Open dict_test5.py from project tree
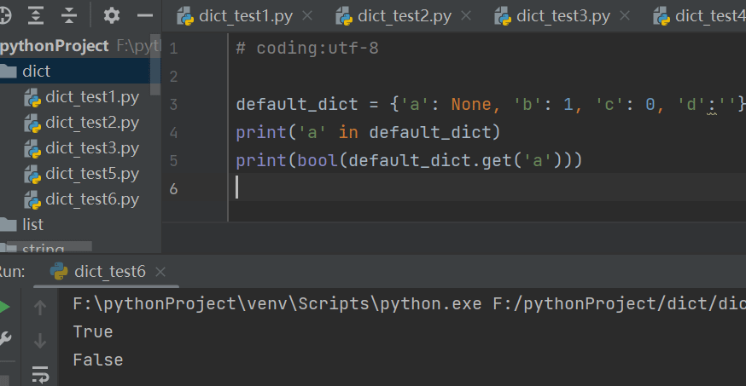The width and height of the screenshot is (746, 386). point(91,174)
